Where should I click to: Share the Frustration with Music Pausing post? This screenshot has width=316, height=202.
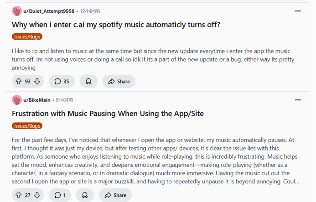115,195
